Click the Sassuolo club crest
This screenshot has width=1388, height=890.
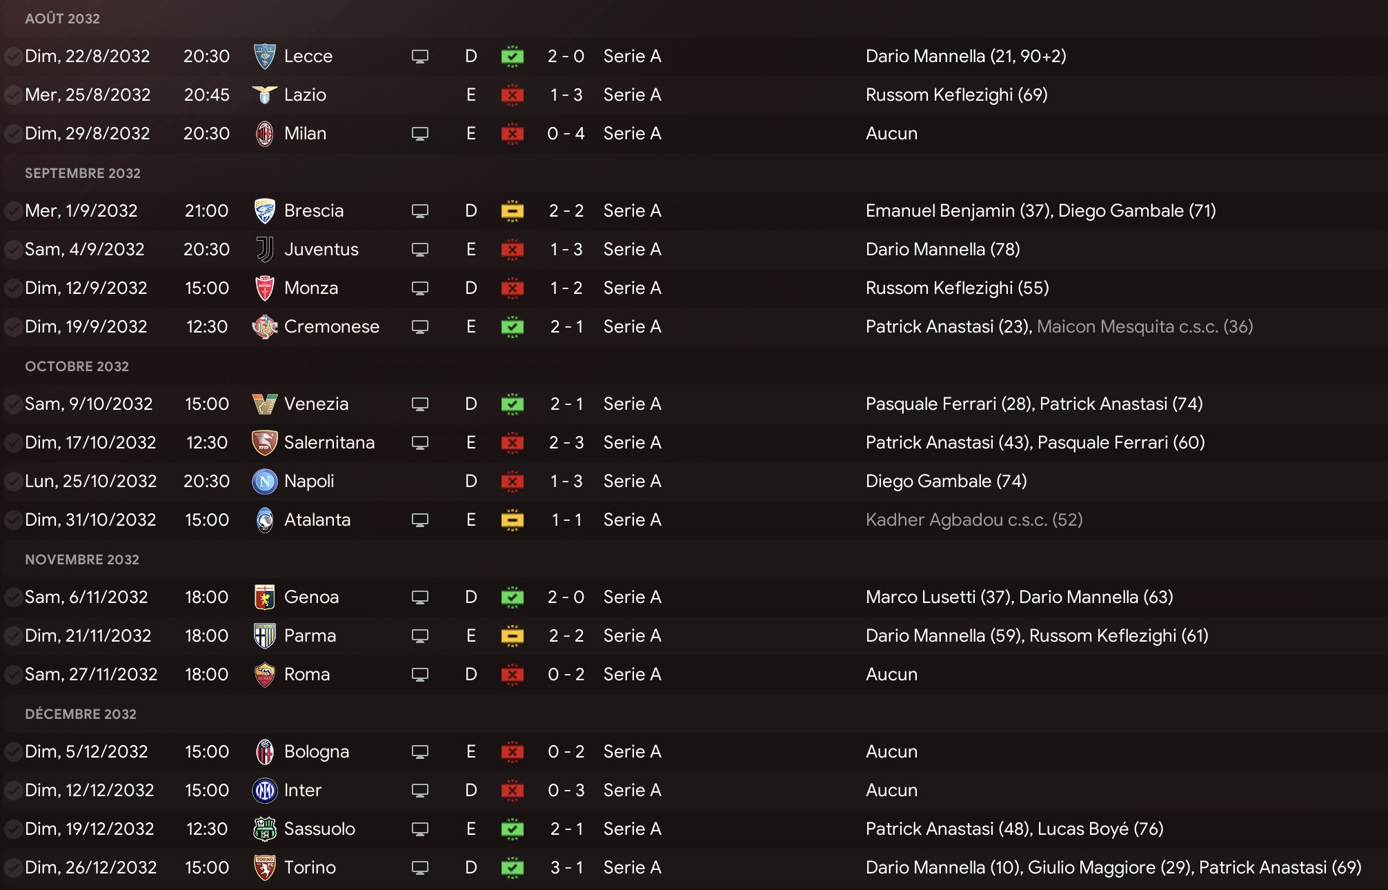pos(264,829)
